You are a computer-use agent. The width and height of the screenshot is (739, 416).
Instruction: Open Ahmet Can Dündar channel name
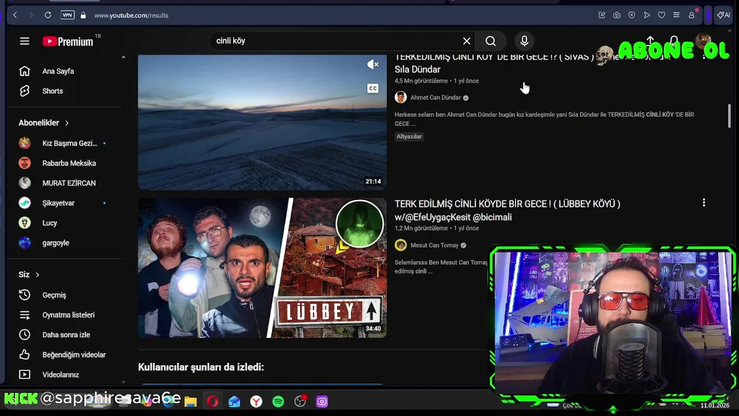pos(435,98)
